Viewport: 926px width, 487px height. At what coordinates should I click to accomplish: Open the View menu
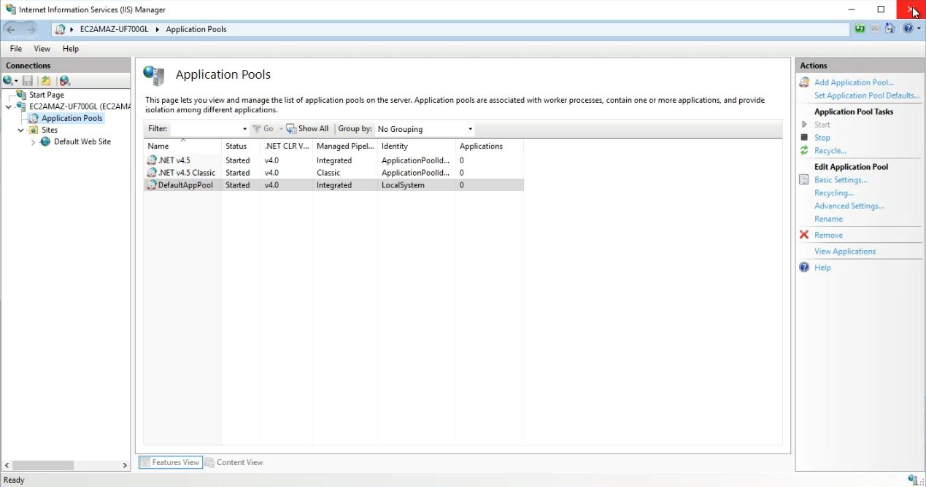42,49
